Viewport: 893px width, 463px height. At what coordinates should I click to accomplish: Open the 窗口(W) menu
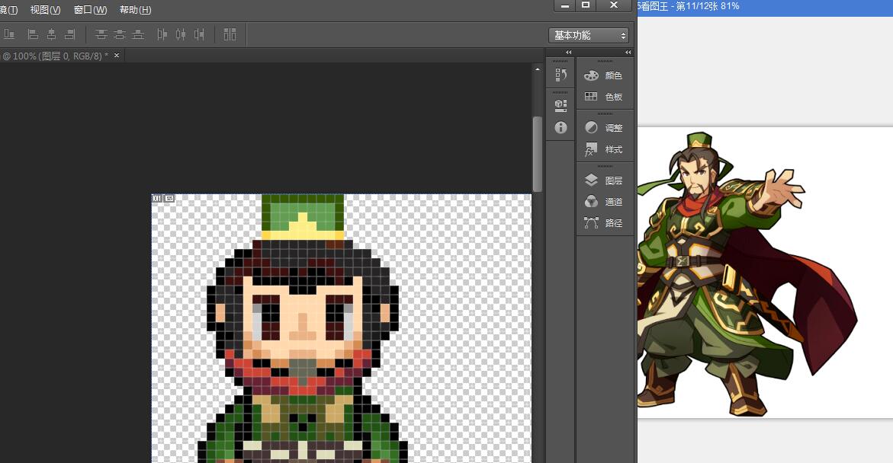click(x=91, y=10)
